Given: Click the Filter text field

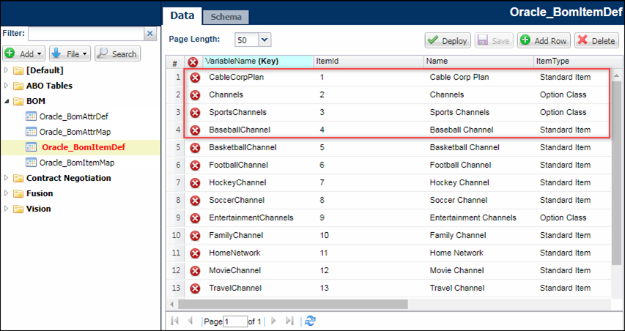Looking at the screenshot, I should [86, 34].
